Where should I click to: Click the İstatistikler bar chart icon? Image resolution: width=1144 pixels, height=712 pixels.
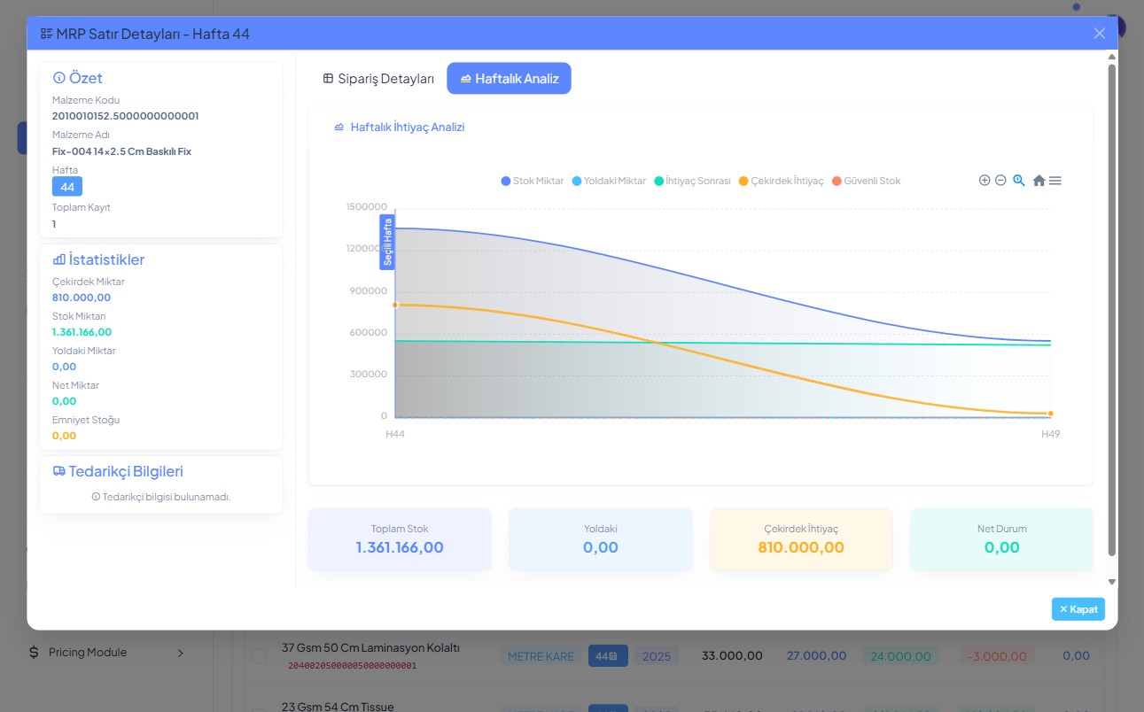(x=59, y=259)
